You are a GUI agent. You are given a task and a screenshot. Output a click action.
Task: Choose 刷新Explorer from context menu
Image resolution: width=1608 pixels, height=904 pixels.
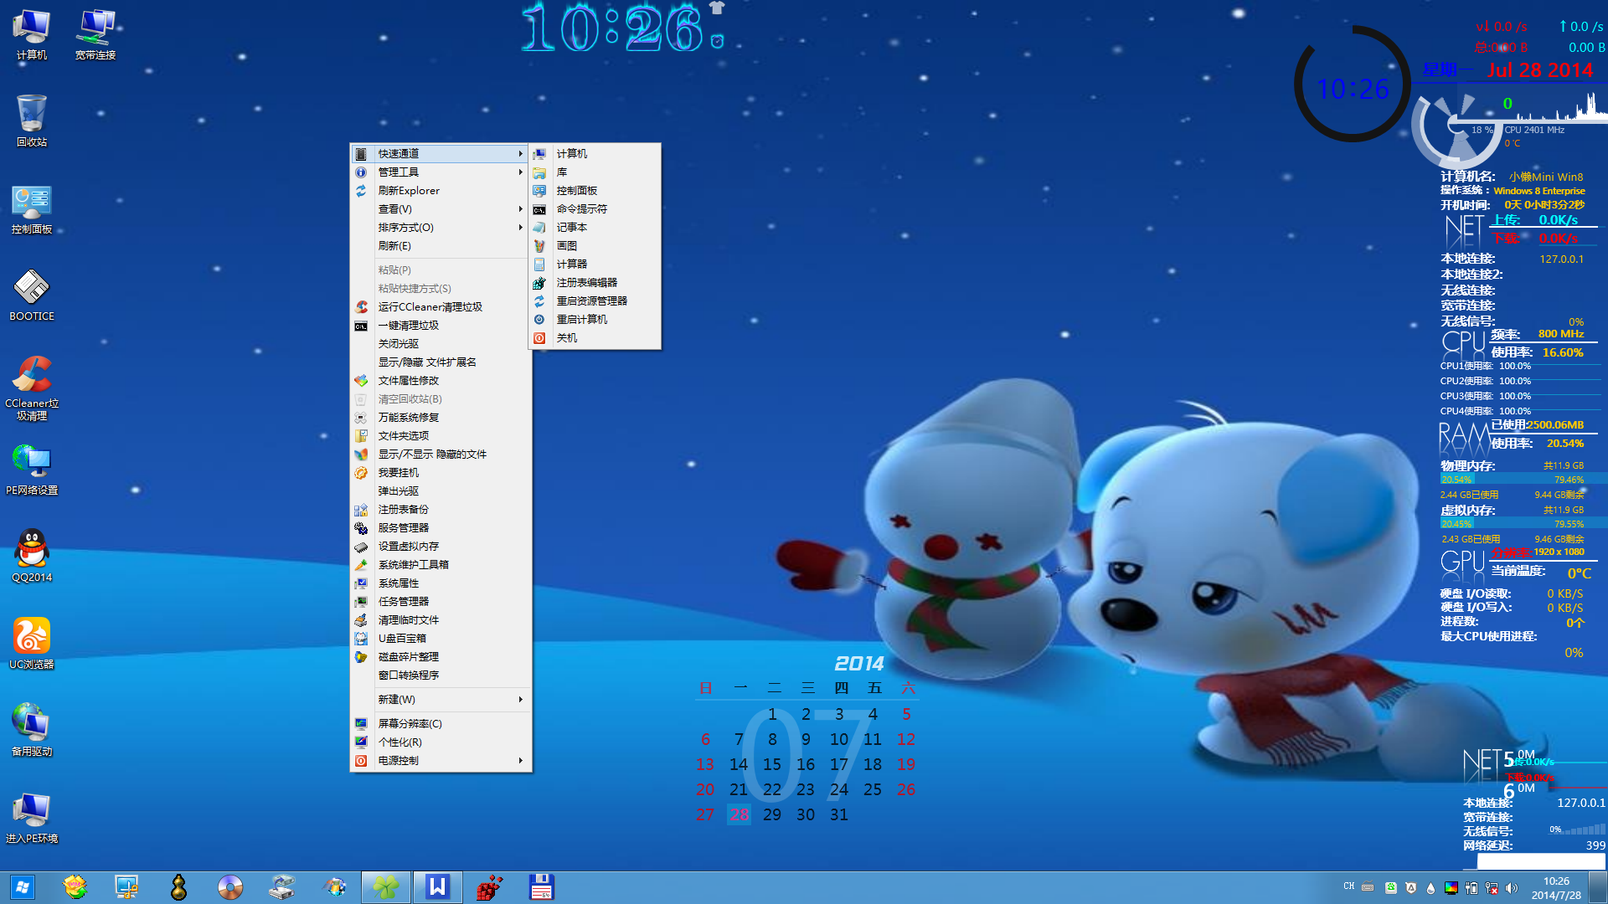pyautogui.click(x=441, y=190)
